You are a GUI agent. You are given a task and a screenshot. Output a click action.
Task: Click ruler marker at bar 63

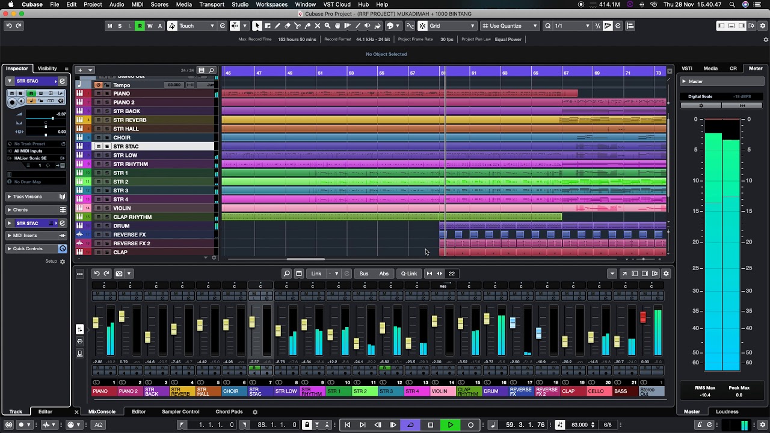tap(504, 73)
